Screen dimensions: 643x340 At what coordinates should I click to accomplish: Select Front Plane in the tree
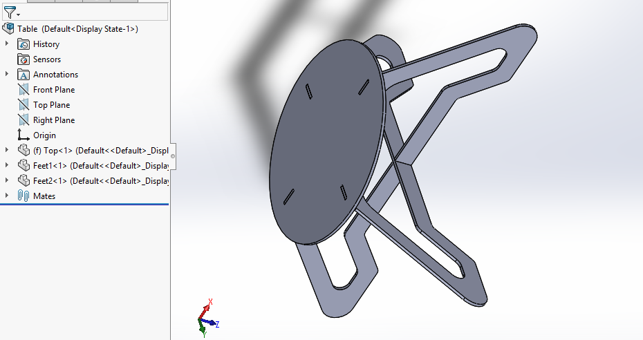coord(54,90)
